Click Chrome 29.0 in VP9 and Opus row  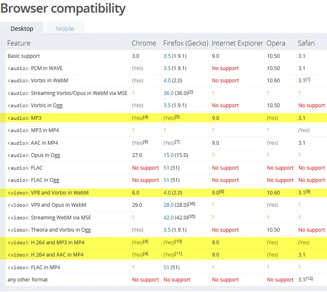137,205
